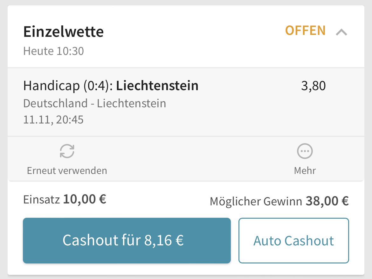The height and width of the screenshot is (279, 372).
Task: Click the Möglicher Gewinn label text
Action: coord(256,202)
